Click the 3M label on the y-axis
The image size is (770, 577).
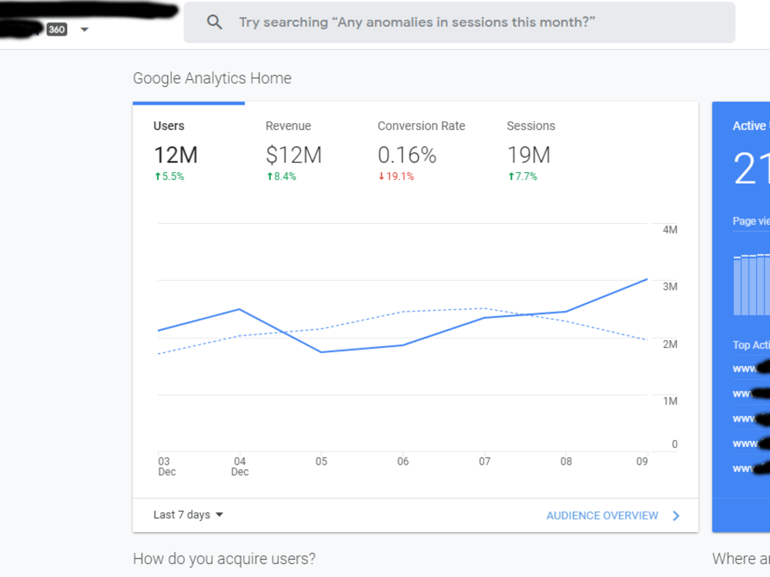coord(670,287)
